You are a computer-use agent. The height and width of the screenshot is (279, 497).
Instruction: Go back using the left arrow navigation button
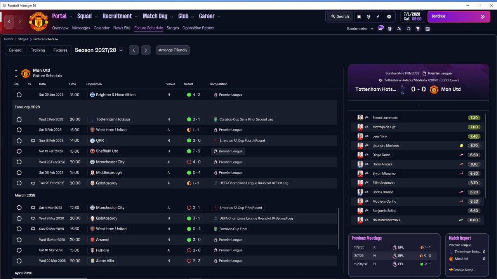point(9,22)
